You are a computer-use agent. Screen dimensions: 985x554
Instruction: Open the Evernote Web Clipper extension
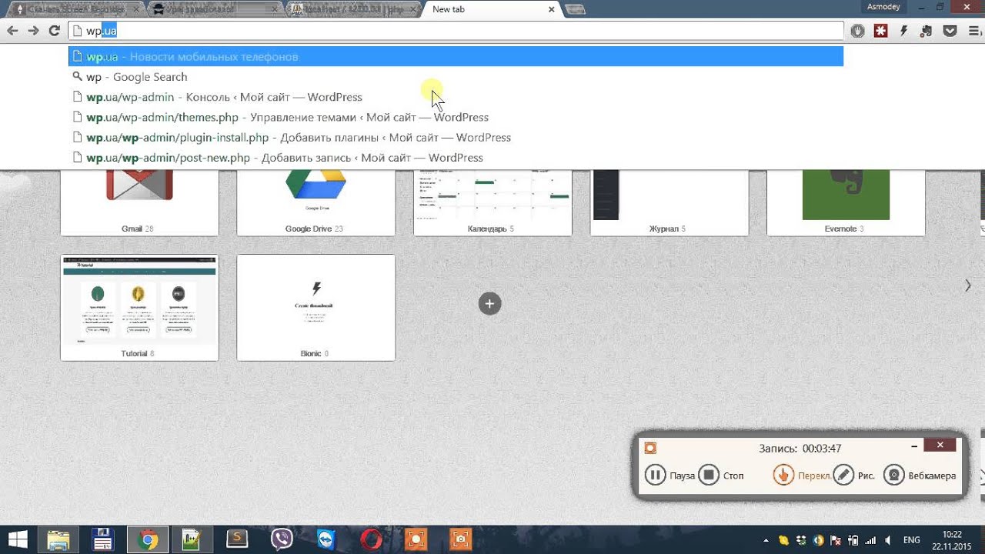click(927, 31)
